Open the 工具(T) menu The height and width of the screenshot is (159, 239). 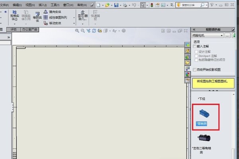coord(55,5)
